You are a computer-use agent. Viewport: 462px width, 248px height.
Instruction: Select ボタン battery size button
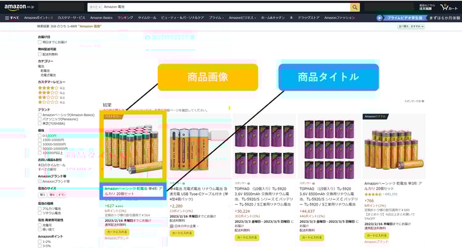pyautogui.click(x=62, y=195)
